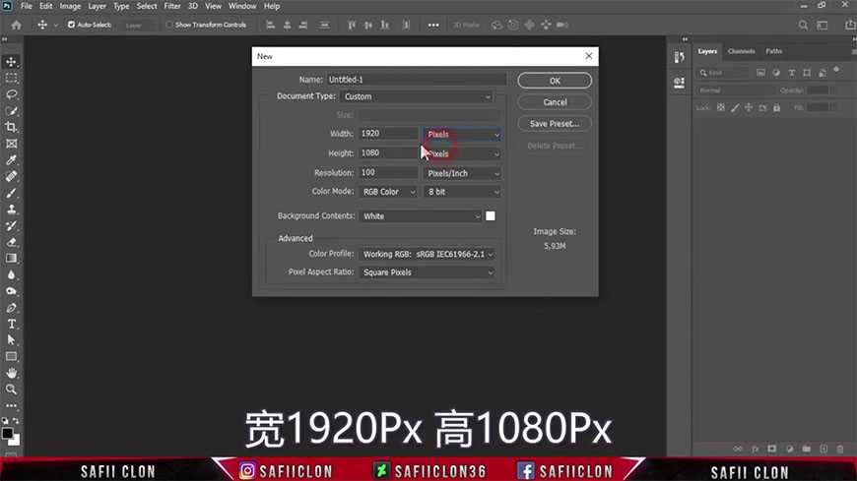This screenshot has width=857, height=481.
Task: Switch to the Channels tab
Action: pyautogui.click(x=741, y=51)
